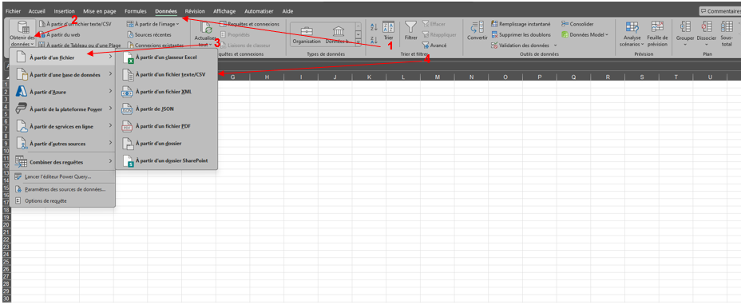Click the Sous-total icon
The image size is (741, 305).
click(x=727, y=26)
